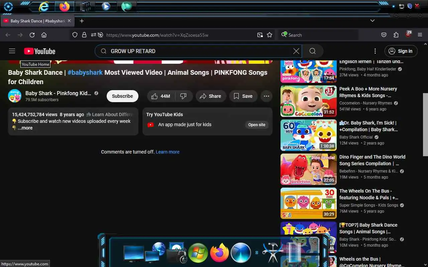
Task: Switch to Firefox in the top taskbar
Action: [x=65, y=6]
